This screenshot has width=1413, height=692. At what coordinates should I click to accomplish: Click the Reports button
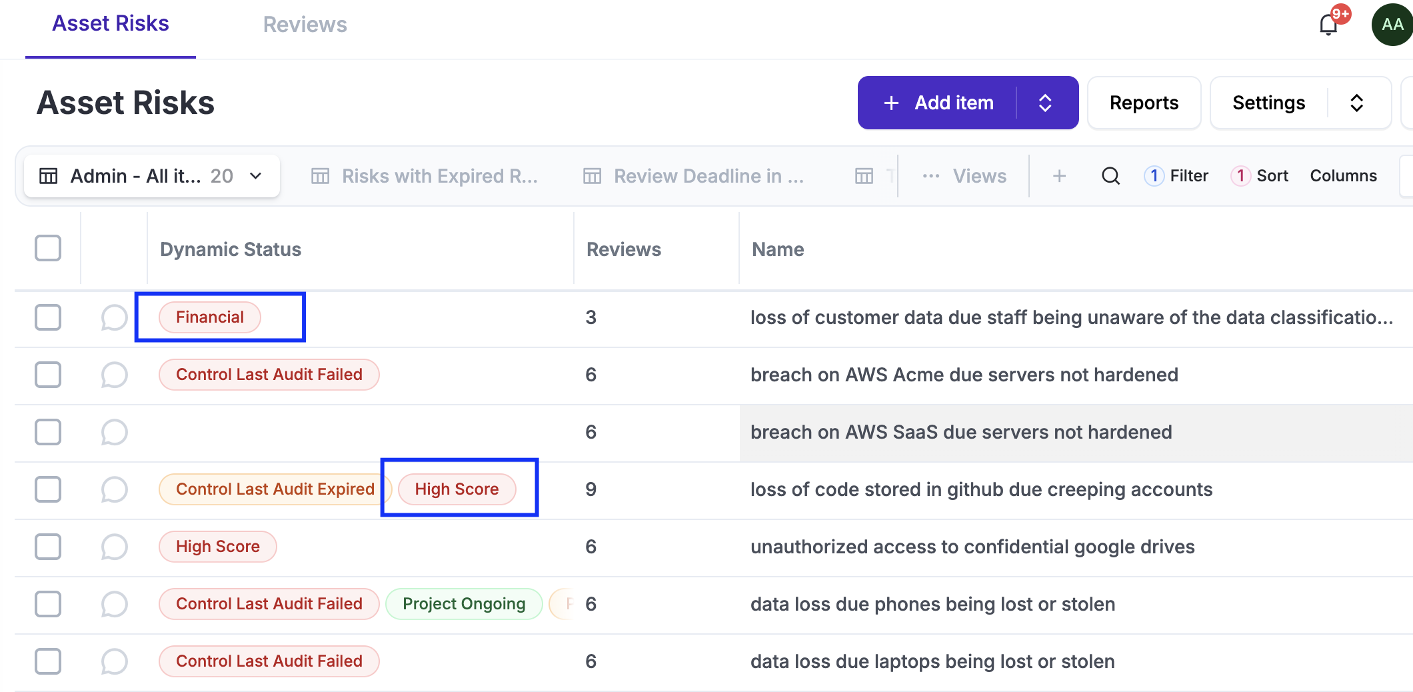tap(1144, 103)
